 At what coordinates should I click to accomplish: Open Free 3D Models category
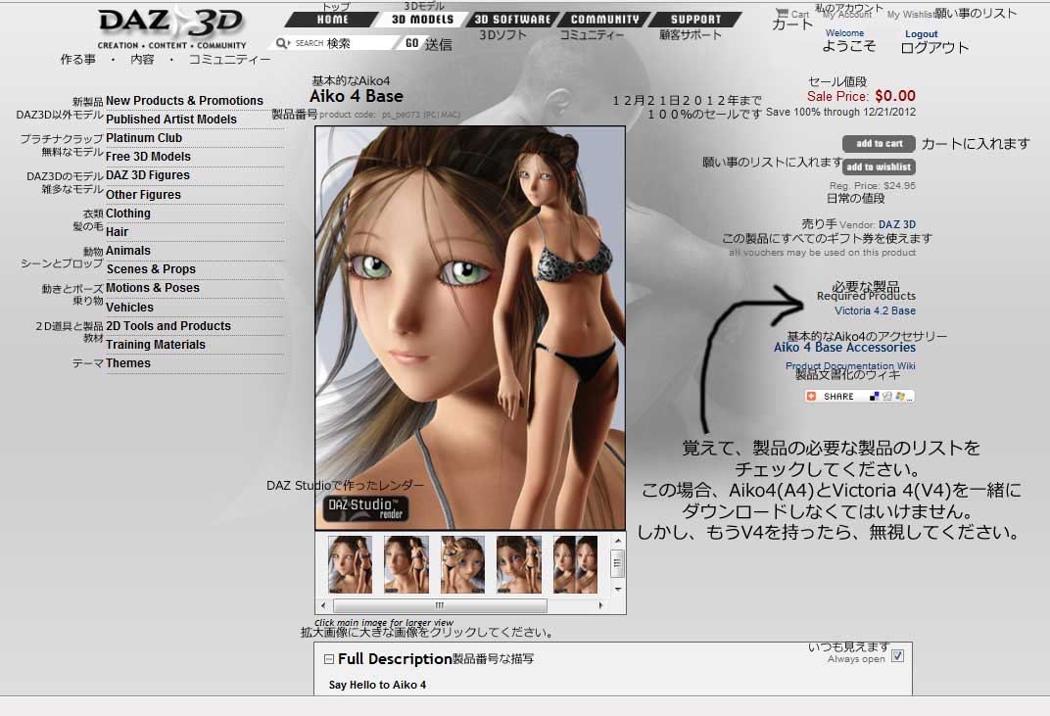(148, 157)
